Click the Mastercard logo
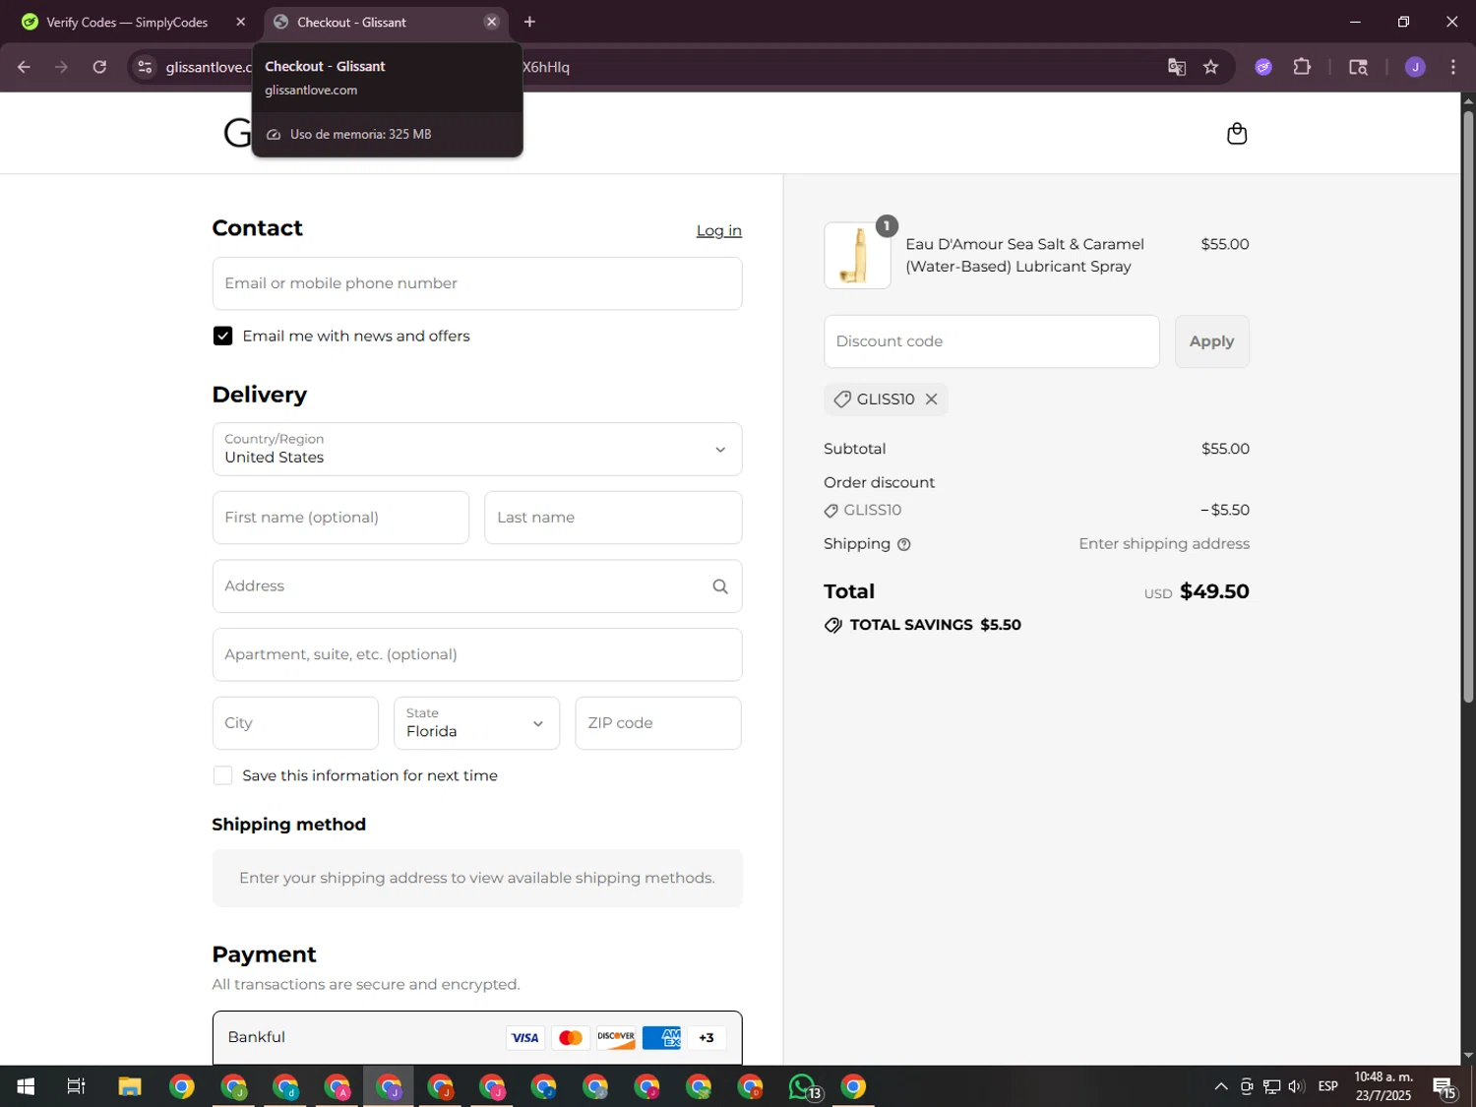The width and height of the screenshot is (1476, 1107). click(x=570, y=1037)
